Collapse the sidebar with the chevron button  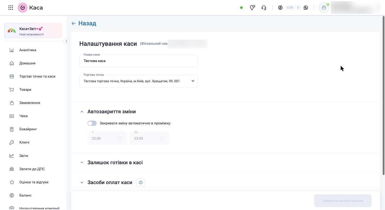[x=66, y=41]
